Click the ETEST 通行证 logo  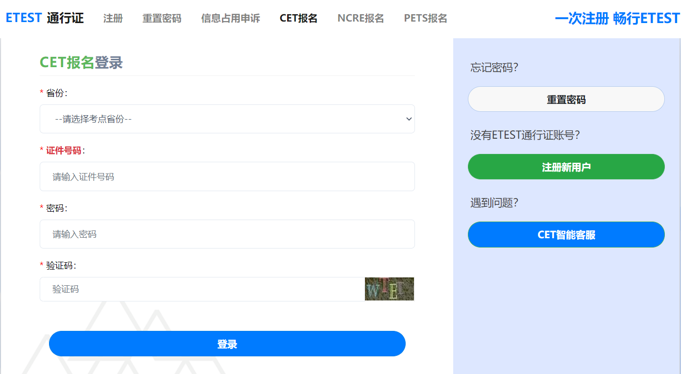click(x=45, y=18)
